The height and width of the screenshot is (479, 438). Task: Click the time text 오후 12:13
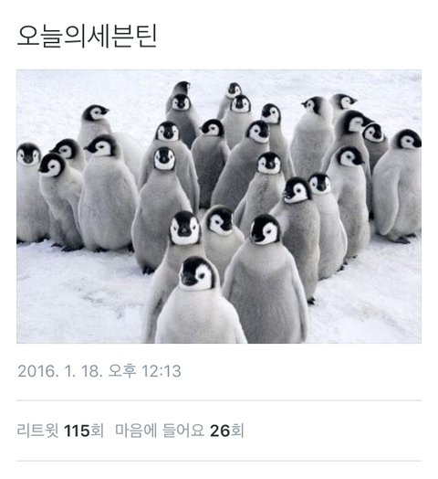point(144,371)
